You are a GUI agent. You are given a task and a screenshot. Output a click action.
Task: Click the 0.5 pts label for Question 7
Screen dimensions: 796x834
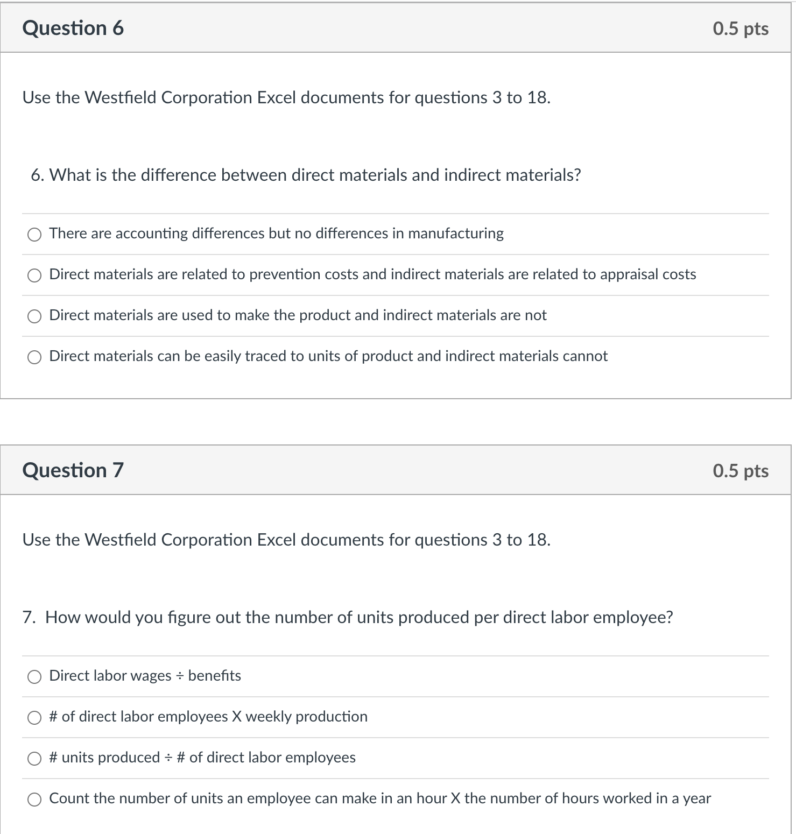coord(741,470)
